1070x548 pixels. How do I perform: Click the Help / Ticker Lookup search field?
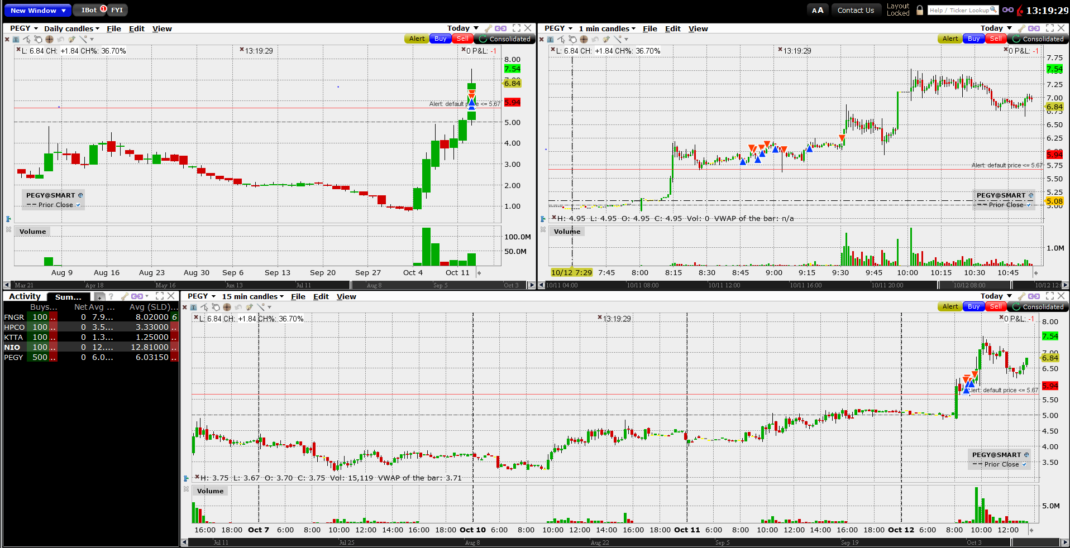[963, 10]
